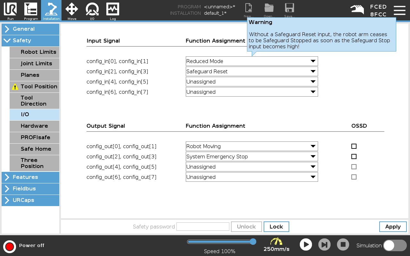Open the Program tab icon
410x256 pixels.
pyautogui.click(x=31, y=9)
